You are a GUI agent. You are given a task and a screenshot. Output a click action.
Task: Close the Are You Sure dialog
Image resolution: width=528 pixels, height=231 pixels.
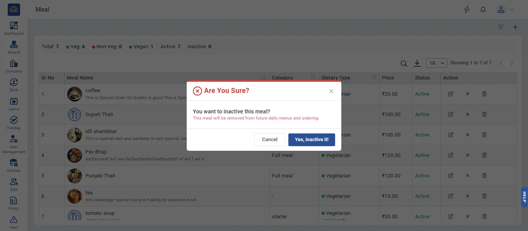coord(331,91)
